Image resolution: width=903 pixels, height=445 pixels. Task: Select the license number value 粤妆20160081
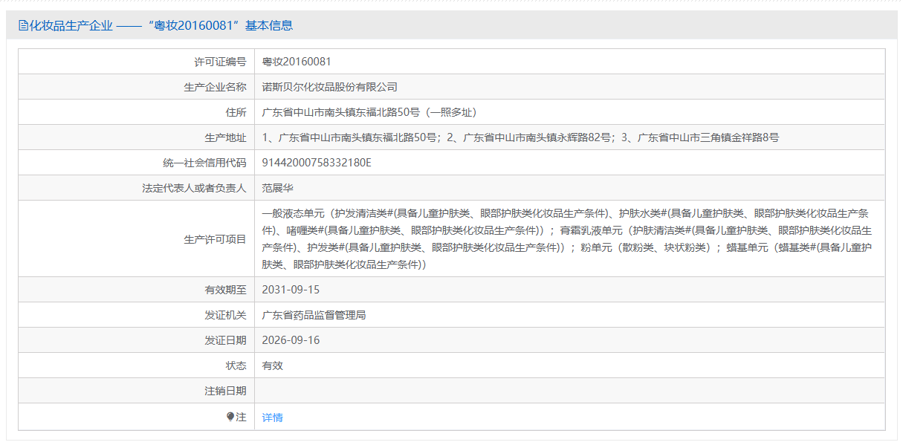tap(297, 62)
